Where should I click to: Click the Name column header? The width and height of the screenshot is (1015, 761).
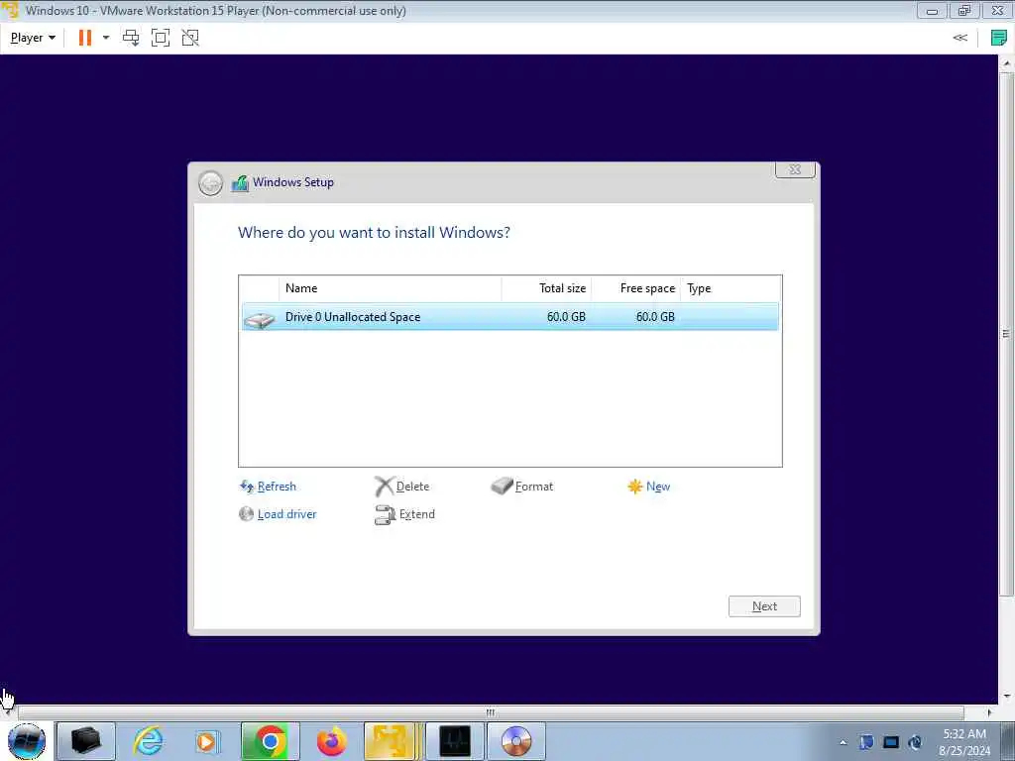390,288
